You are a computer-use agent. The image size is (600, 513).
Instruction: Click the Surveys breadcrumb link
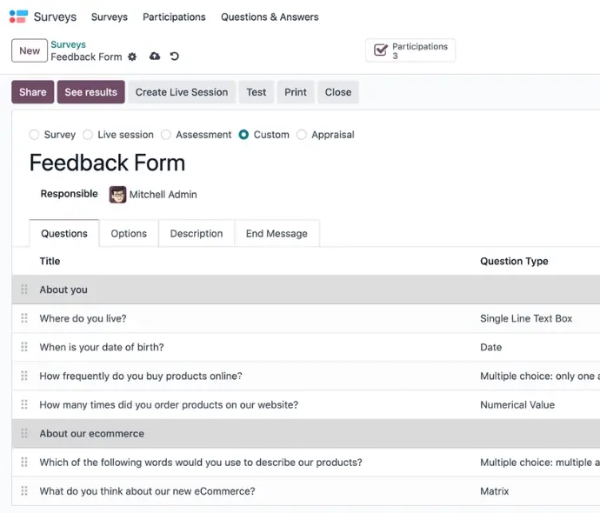(x=68, y=44)
